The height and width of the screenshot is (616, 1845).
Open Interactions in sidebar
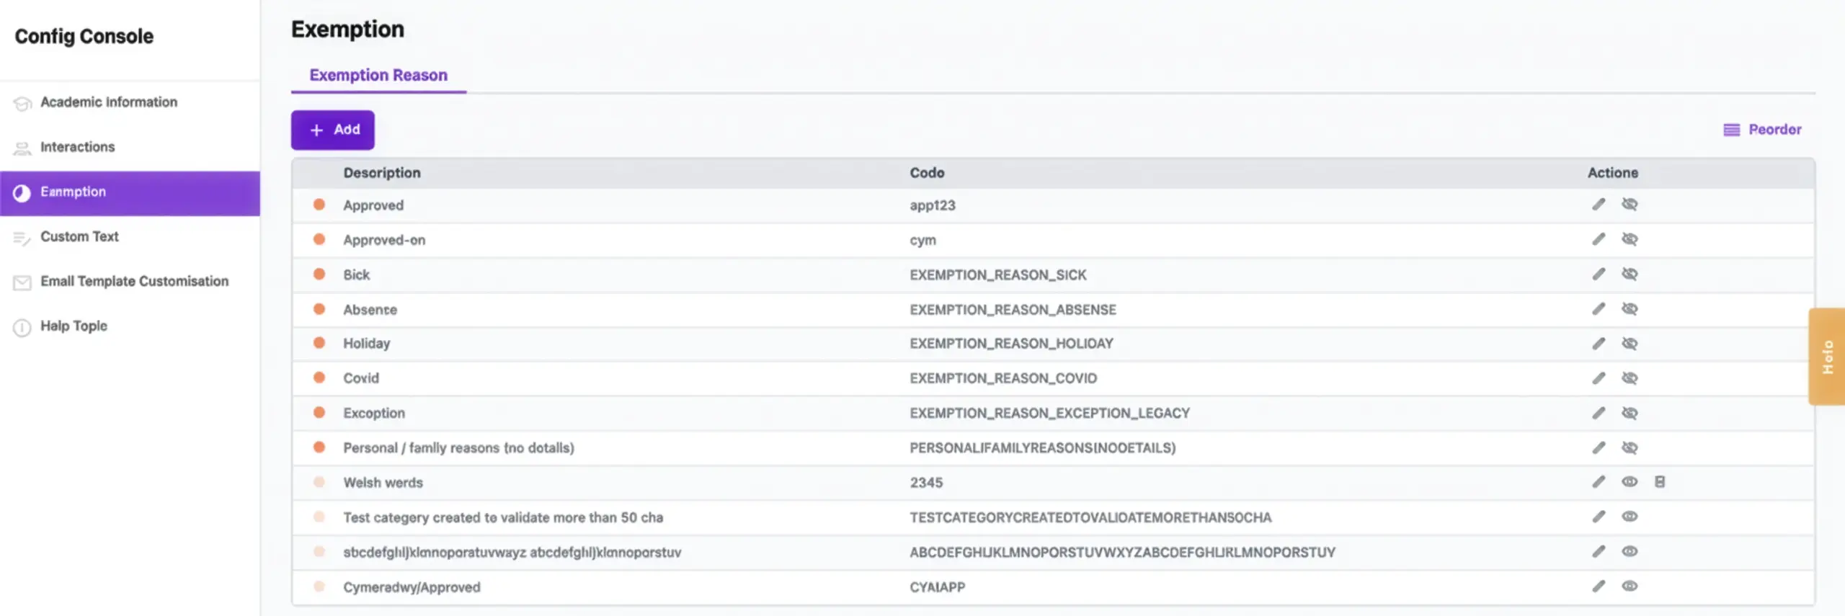(130, 147)
